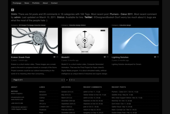Go to previous page using left arrow
170x114 pixels.
click(62, 80)
